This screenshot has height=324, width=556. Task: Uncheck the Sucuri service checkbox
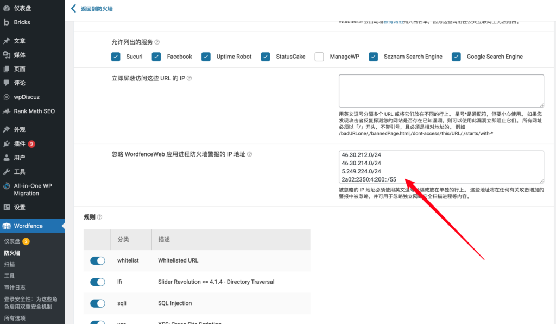[116, 56]
